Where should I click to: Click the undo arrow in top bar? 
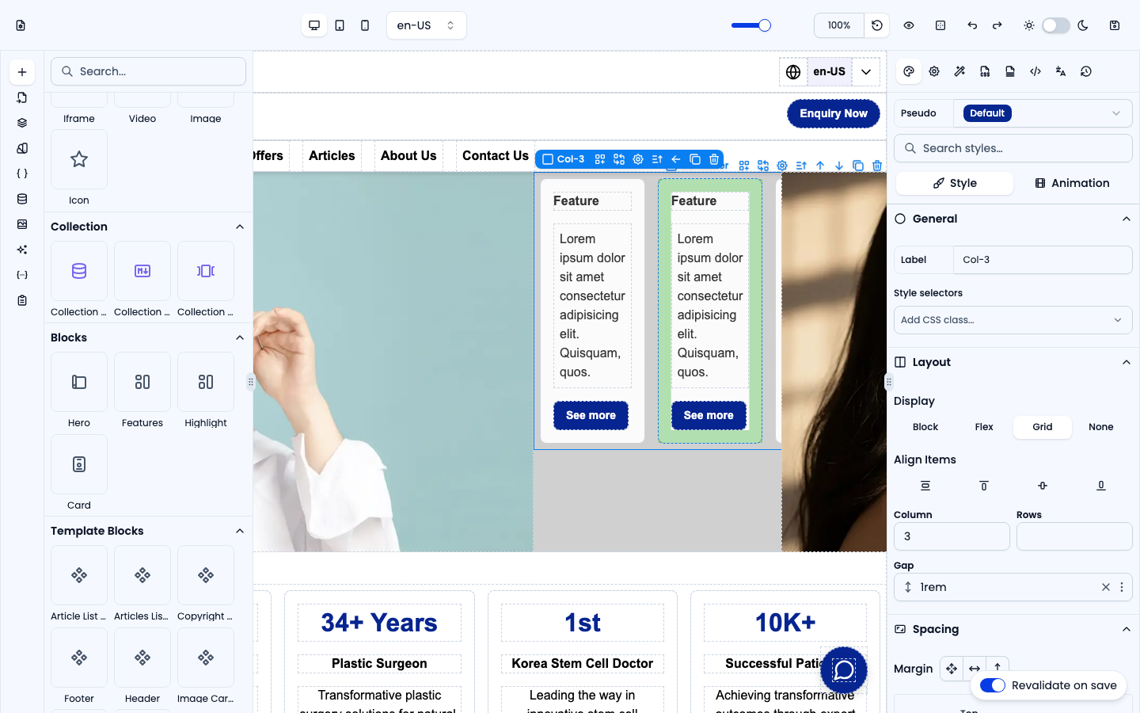[972, 25]
